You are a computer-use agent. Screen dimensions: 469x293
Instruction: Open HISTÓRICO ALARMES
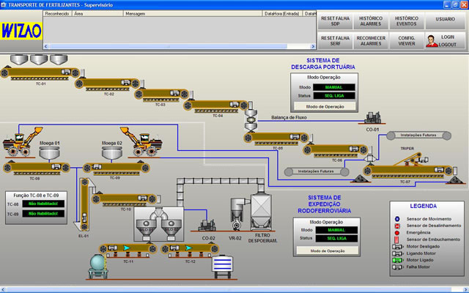371,21
